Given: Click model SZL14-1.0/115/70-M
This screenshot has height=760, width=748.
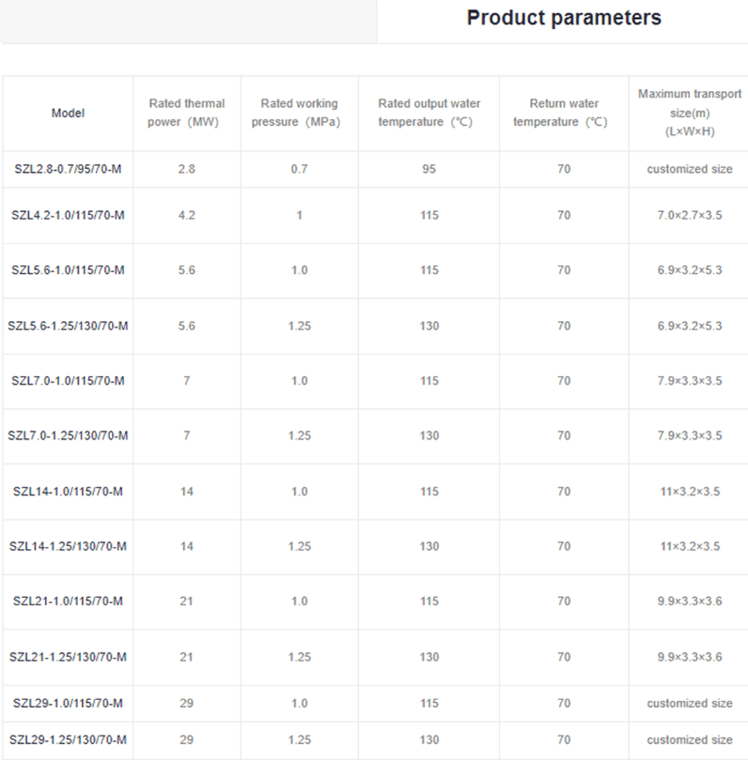Looking at the screenshot, I should point(68,492).
